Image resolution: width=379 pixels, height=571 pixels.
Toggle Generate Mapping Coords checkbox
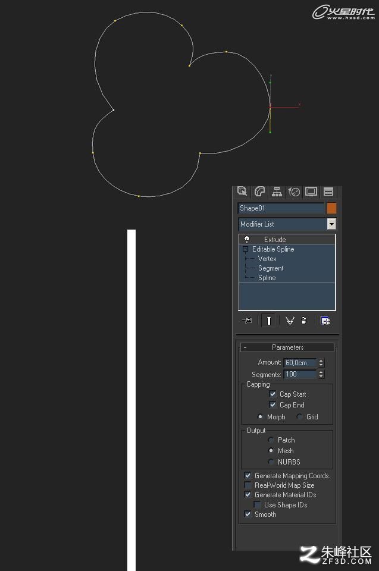[x=248, y=475]
